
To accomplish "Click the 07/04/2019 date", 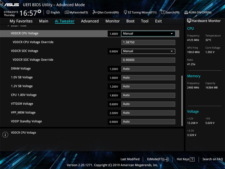I will 11,12.
